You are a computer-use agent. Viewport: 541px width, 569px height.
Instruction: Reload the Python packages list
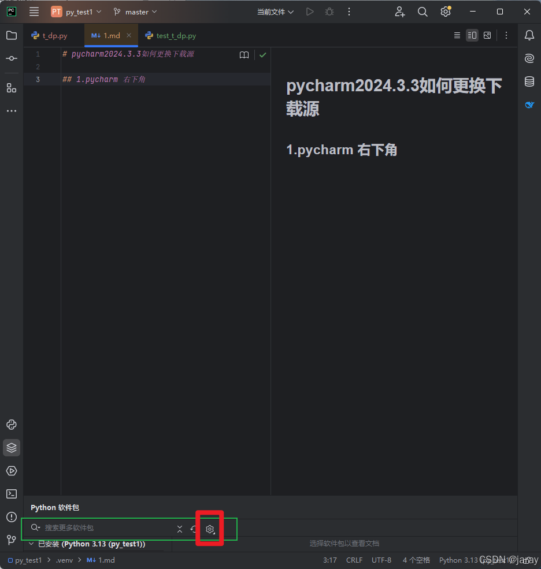194,529
